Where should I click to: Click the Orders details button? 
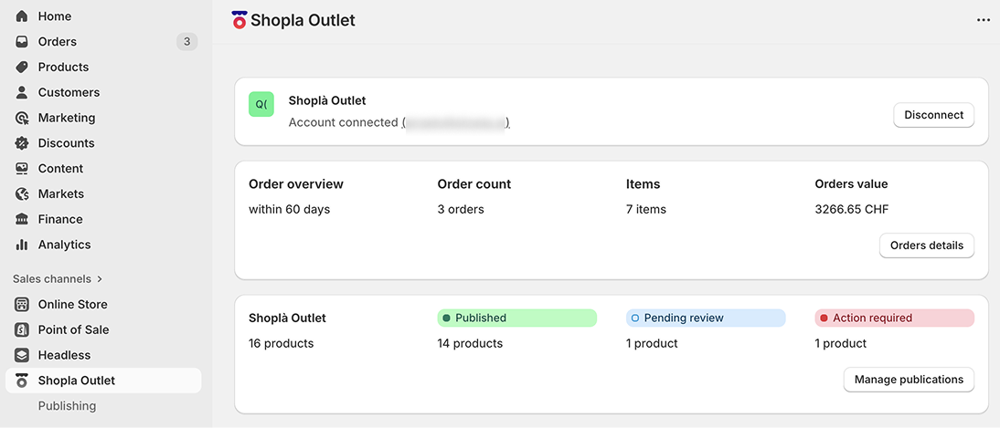[x=927, y=245]
